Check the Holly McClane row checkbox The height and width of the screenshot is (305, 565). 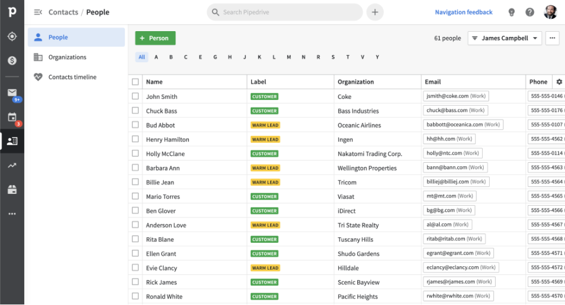tap(135, 153)
